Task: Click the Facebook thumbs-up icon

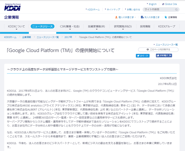Action: click(158, 55)
